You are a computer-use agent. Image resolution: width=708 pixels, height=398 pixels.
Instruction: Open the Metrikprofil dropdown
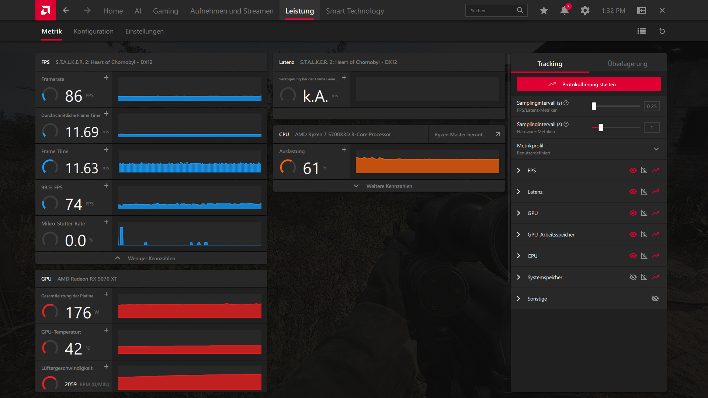pyautogui.click(x=656, y=149)
